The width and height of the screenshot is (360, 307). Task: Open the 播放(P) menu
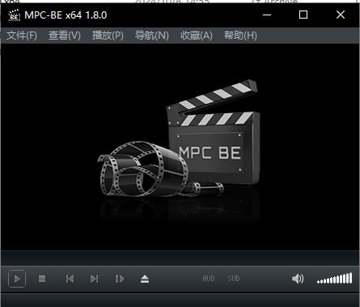[x=108, y=36]
